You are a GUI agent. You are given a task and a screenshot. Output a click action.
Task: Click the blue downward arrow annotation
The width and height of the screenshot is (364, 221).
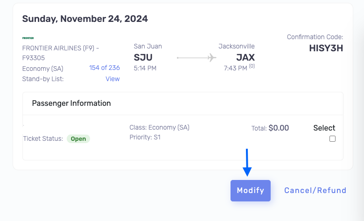(247, 162)
